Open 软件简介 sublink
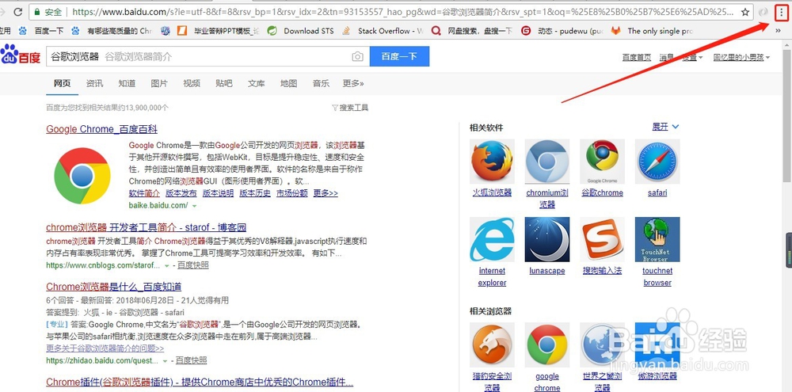The height and width of the screenshot is (392, 792). pos(144,193)
